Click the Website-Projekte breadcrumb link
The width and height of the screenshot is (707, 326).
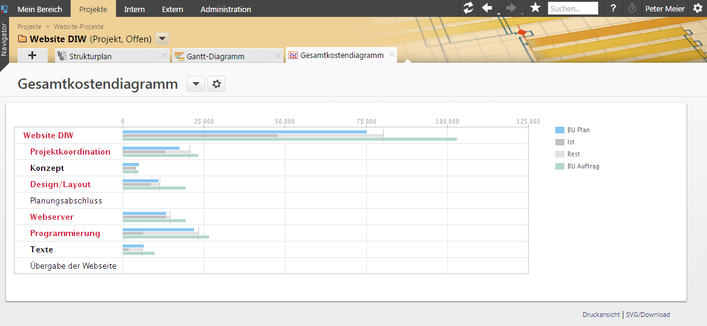point(79,27)
